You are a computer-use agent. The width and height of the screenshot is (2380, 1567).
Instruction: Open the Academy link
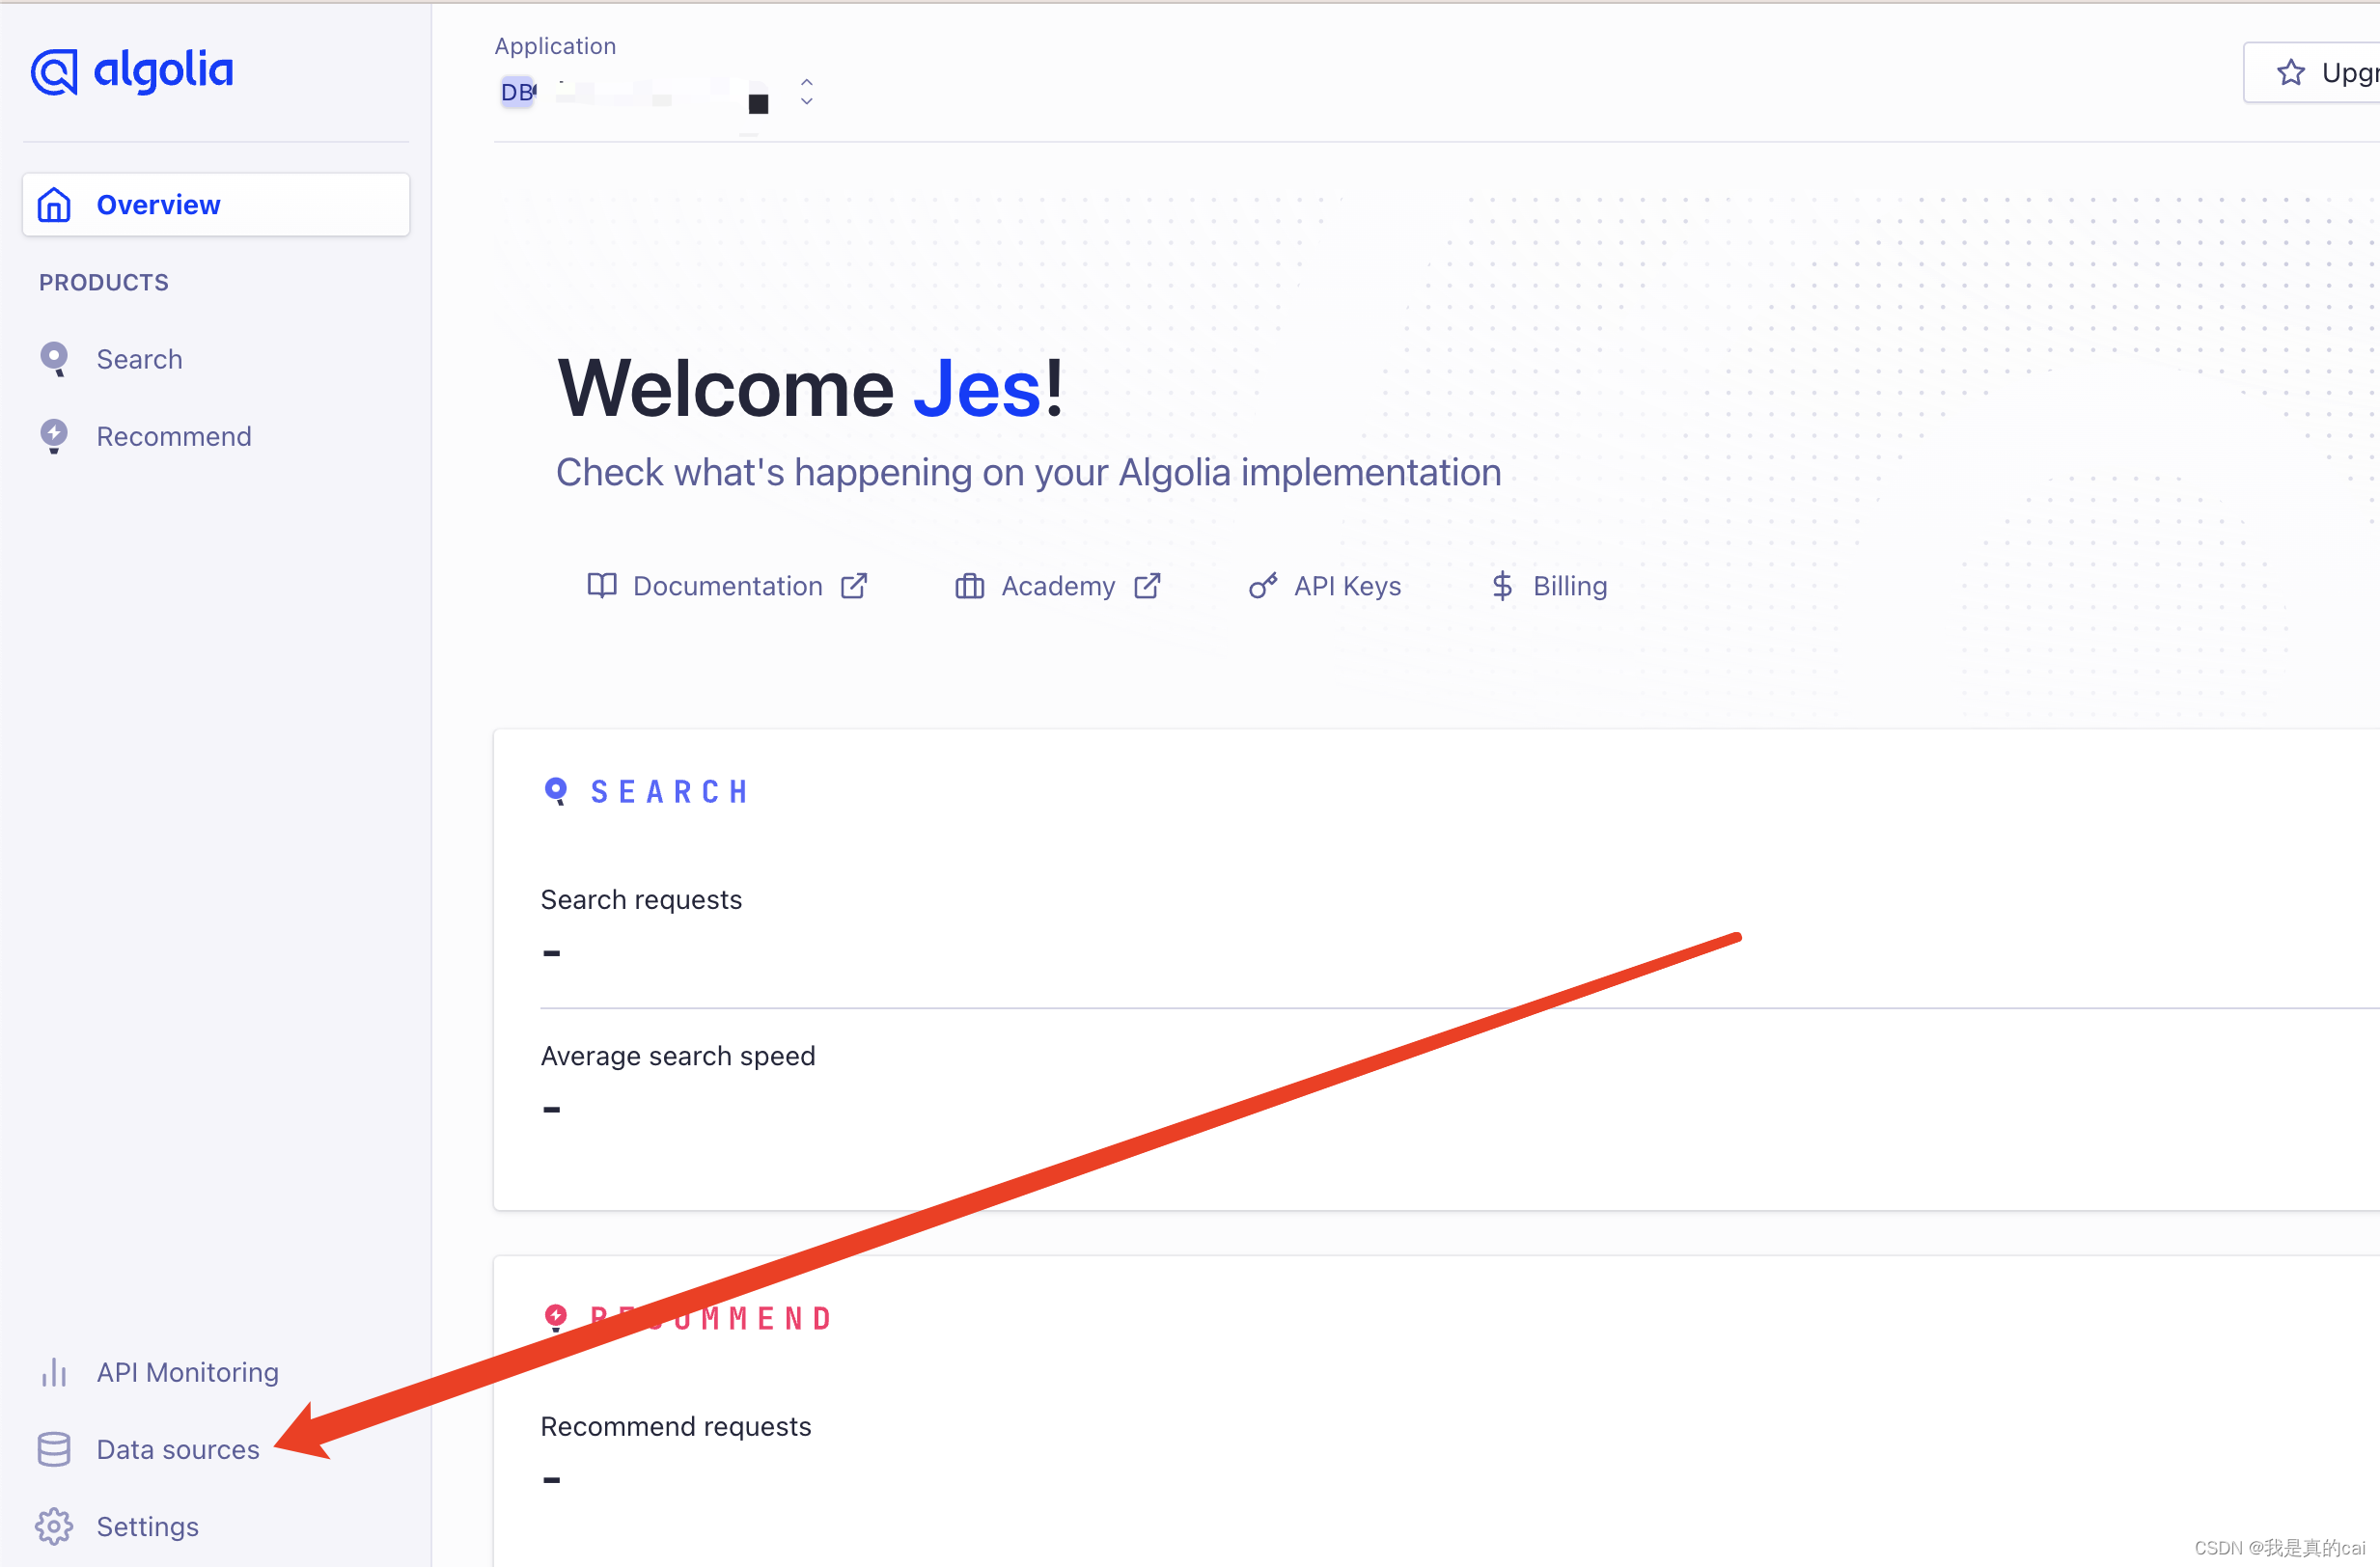click(1057, 586)
